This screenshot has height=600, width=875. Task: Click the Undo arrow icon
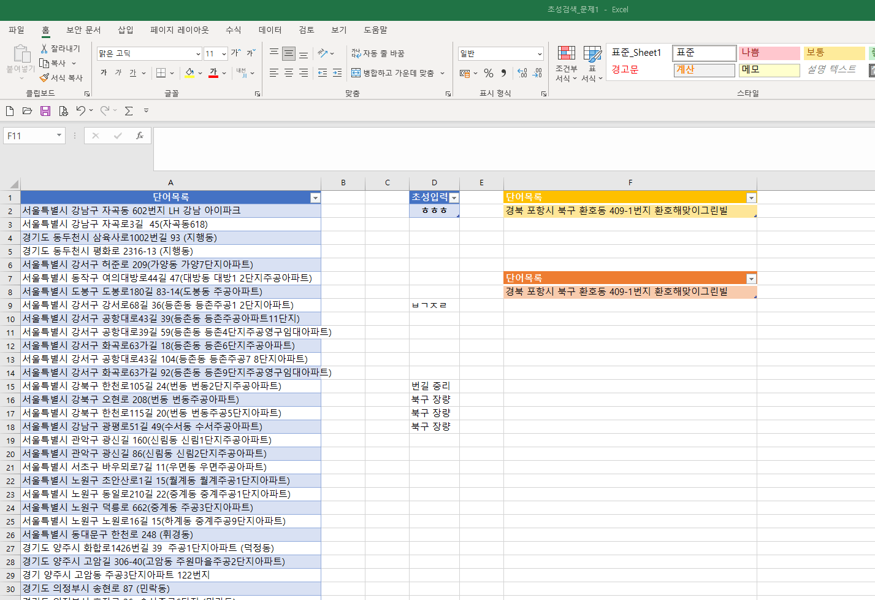coord(81,110)
